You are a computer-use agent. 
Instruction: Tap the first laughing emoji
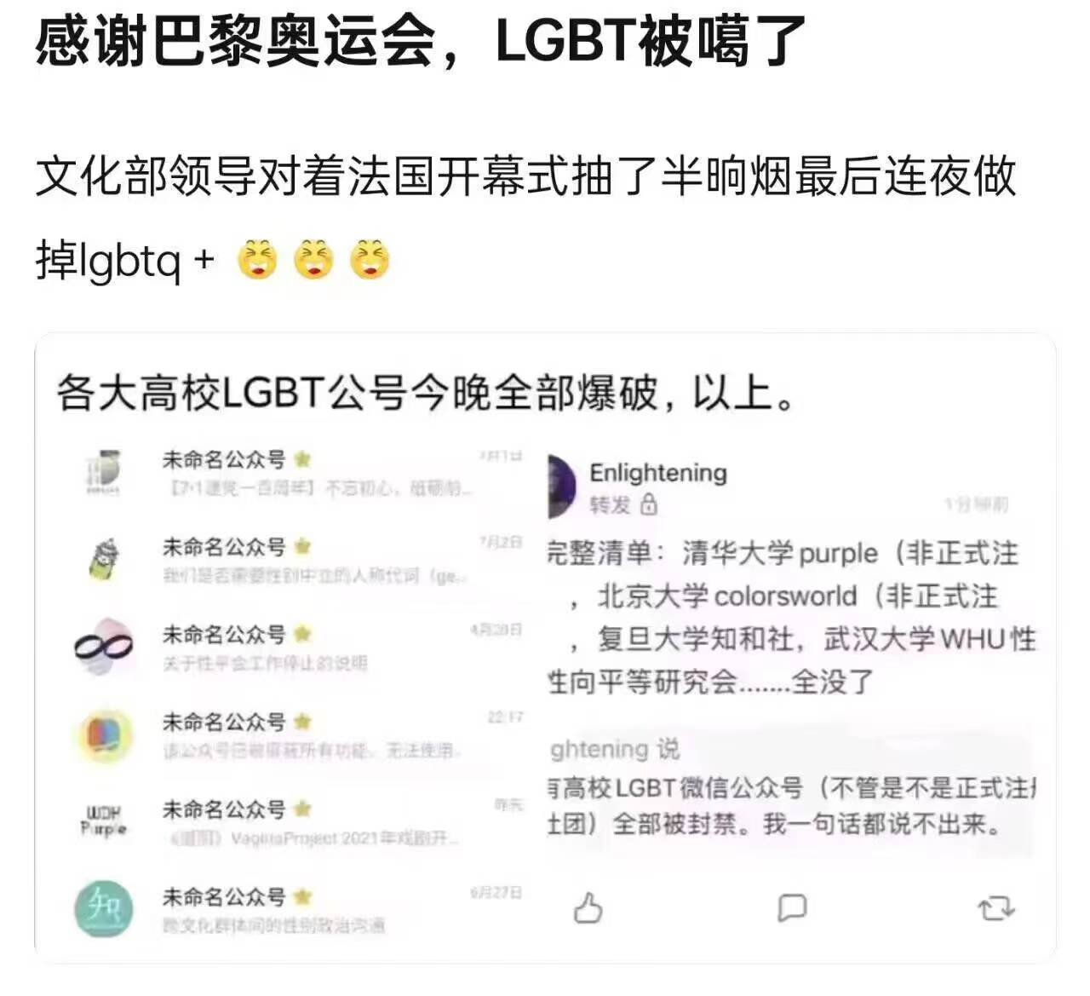click(x=257, y=260)
